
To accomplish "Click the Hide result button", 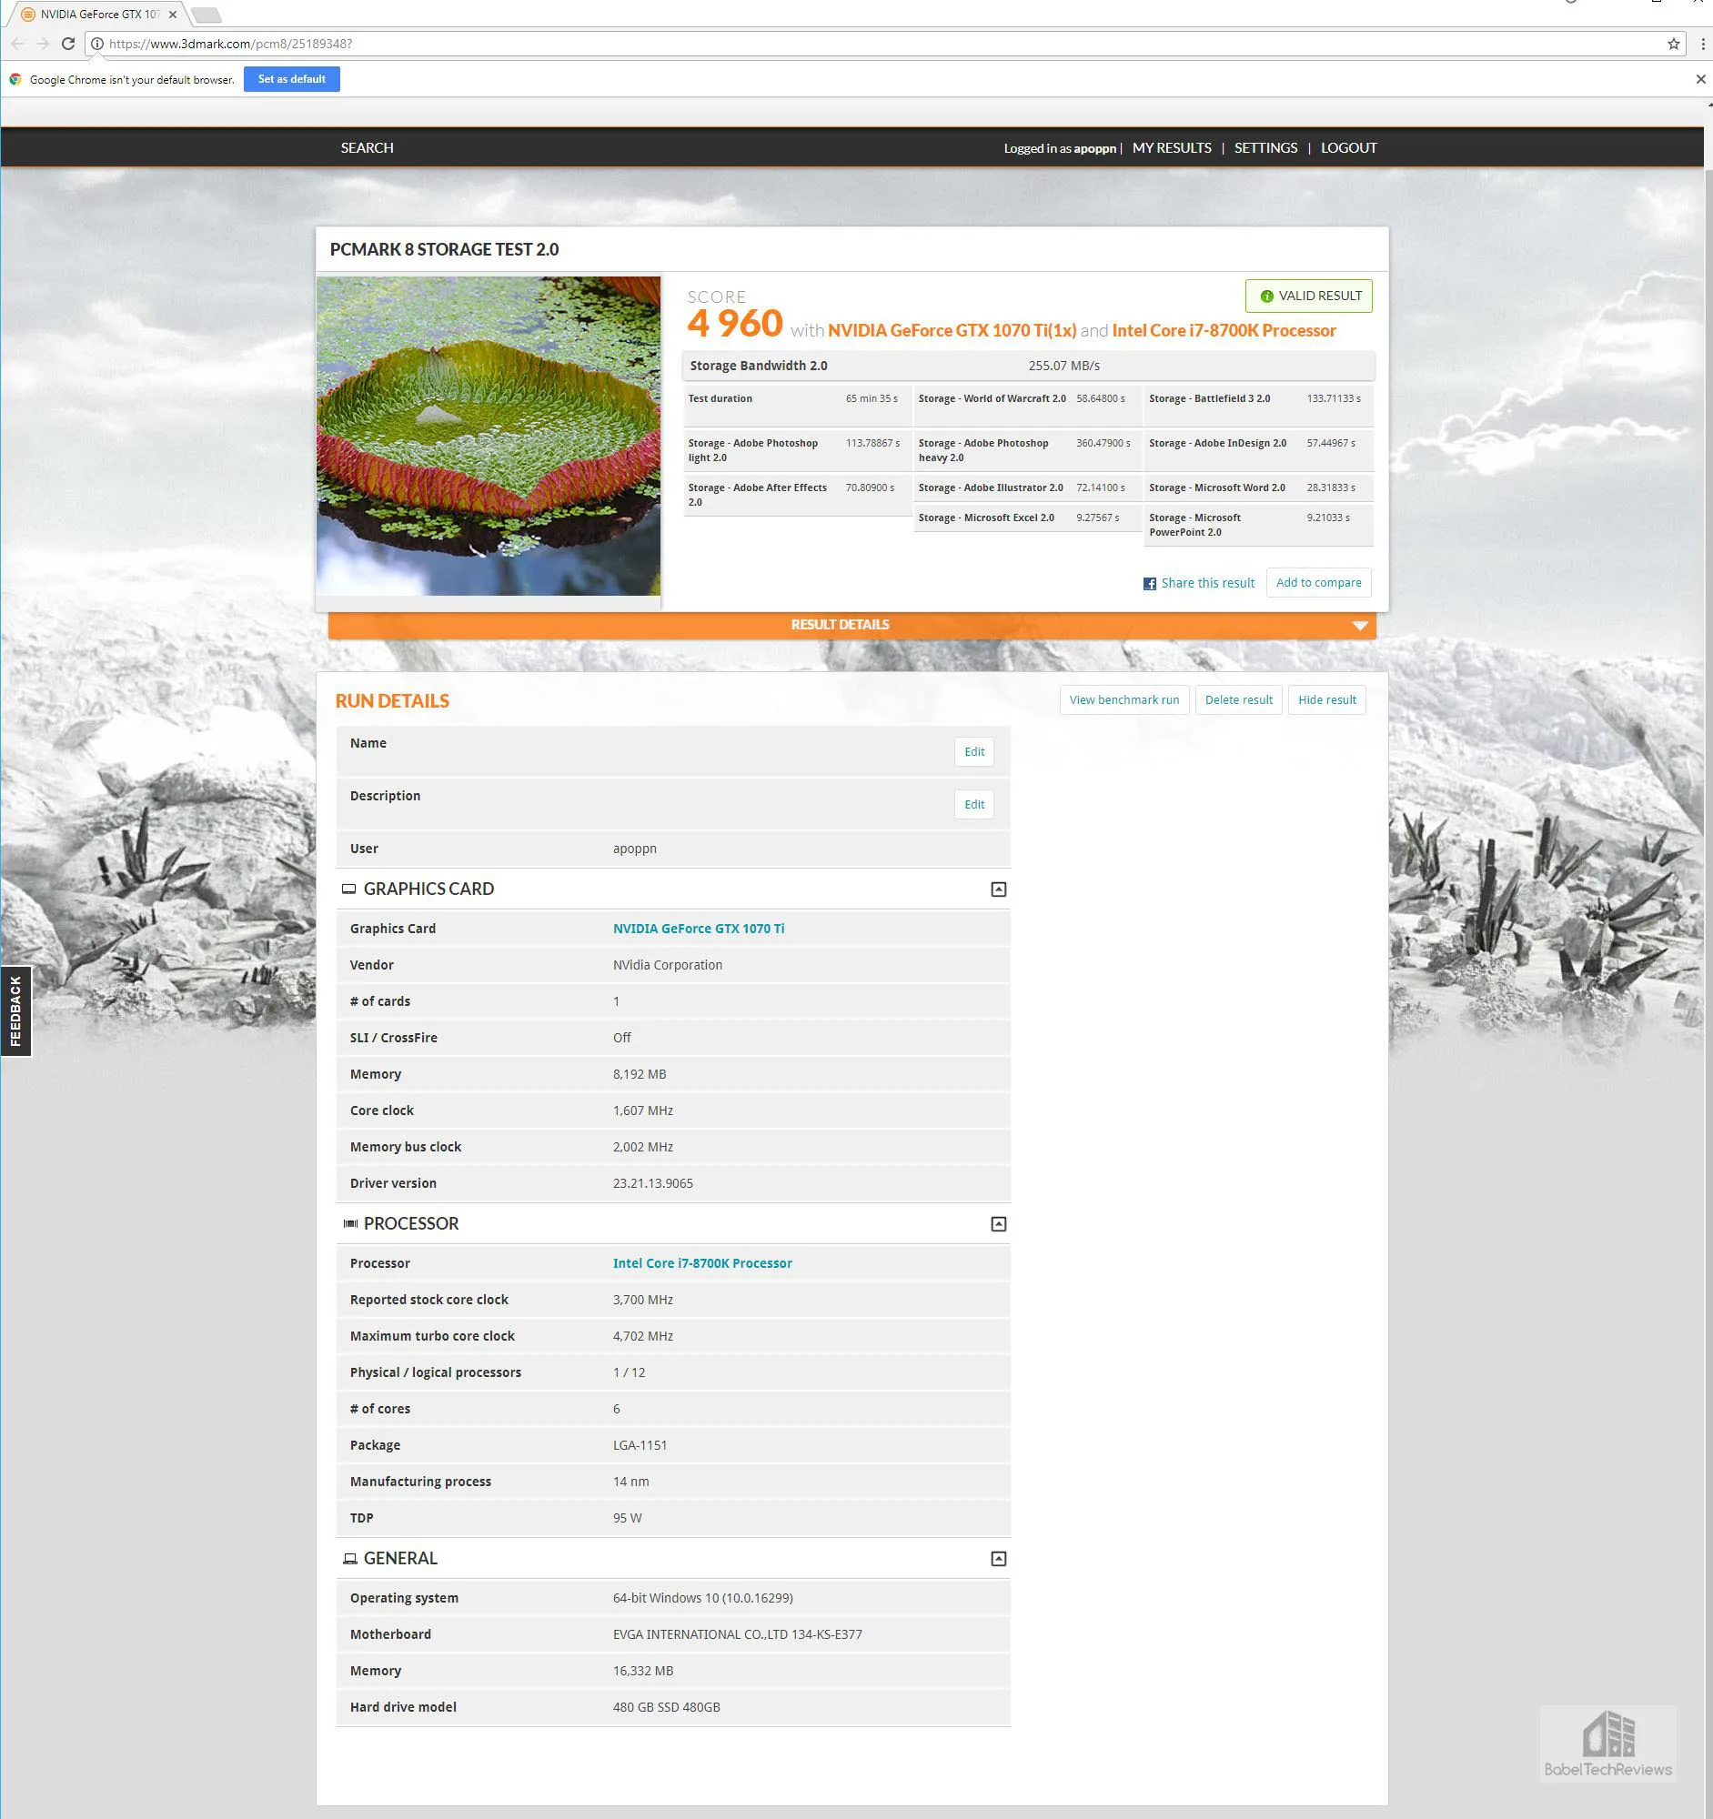I will coord(1327,700).
